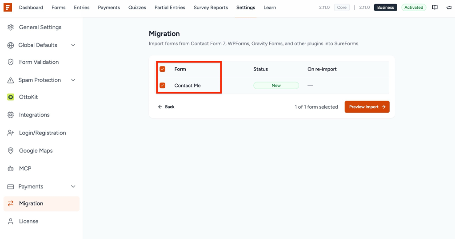Image resolution: width=455 pixels, height=239 pixels.
Task: Open the Learn tab
Action: 270,8
